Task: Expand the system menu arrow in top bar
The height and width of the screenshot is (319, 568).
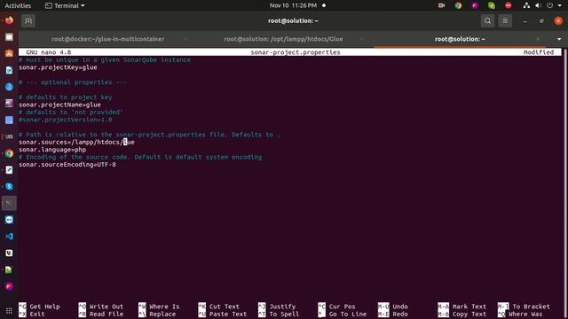Action: (x=560, y=5)
